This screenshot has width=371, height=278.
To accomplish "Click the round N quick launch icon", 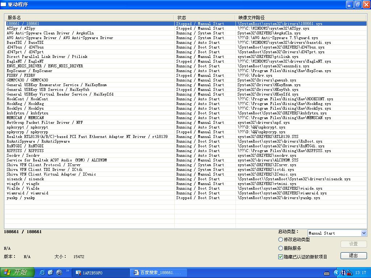I will coord(59,272).
